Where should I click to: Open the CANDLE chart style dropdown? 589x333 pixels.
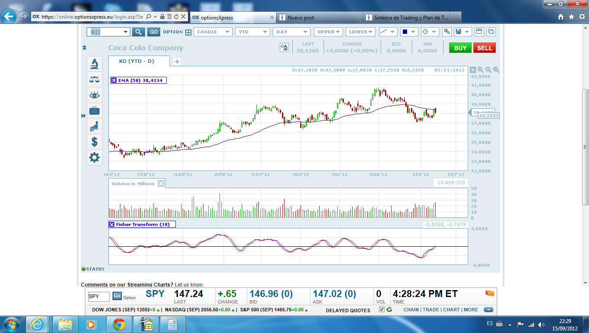click(x=213, y=32)
